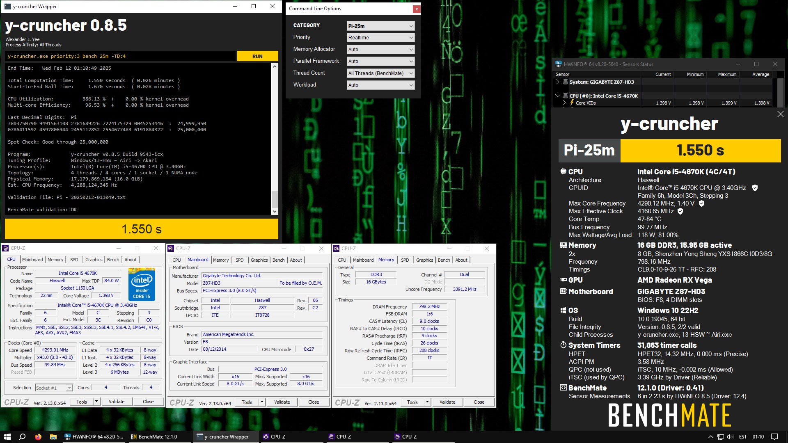788x443 pixels.
Task: Open Windows taskbar search
Action: pyautogui.click(x=23, y=437)
